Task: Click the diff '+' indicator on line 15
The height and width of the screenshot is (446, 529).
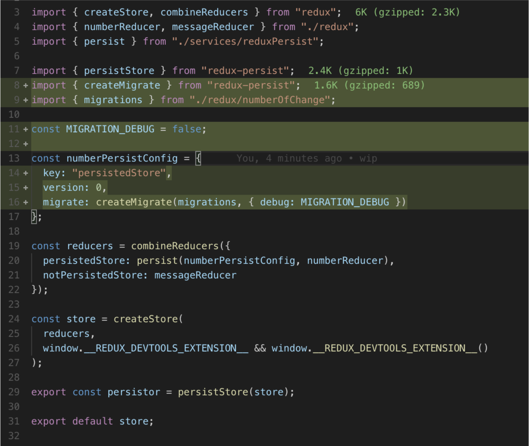Action: (25, 187)
